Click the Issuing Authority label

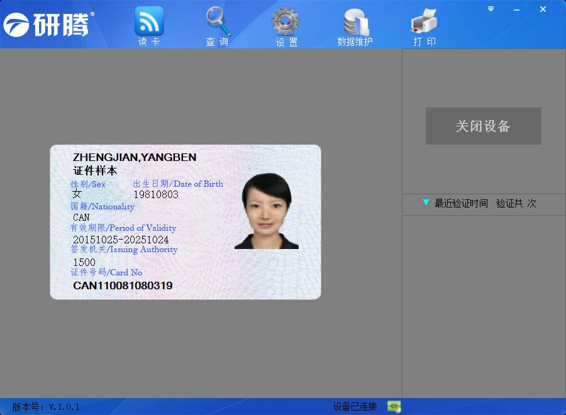[124, 250]
